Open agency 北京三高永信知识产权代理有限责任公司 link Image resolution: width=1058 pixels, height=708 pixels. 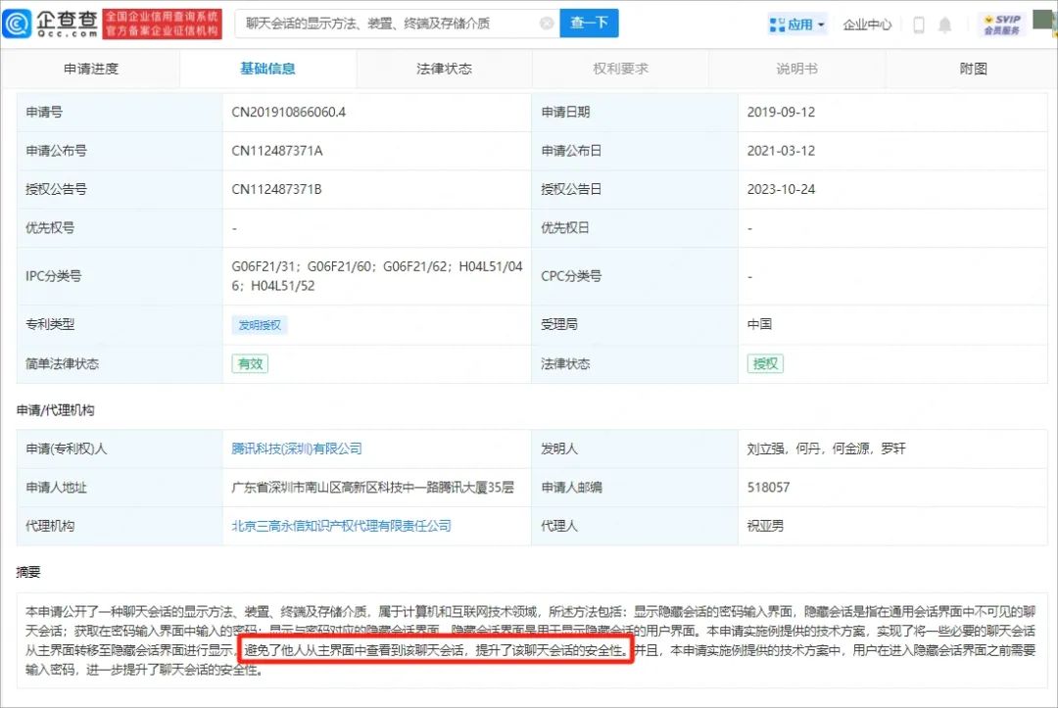coord(341,526)
